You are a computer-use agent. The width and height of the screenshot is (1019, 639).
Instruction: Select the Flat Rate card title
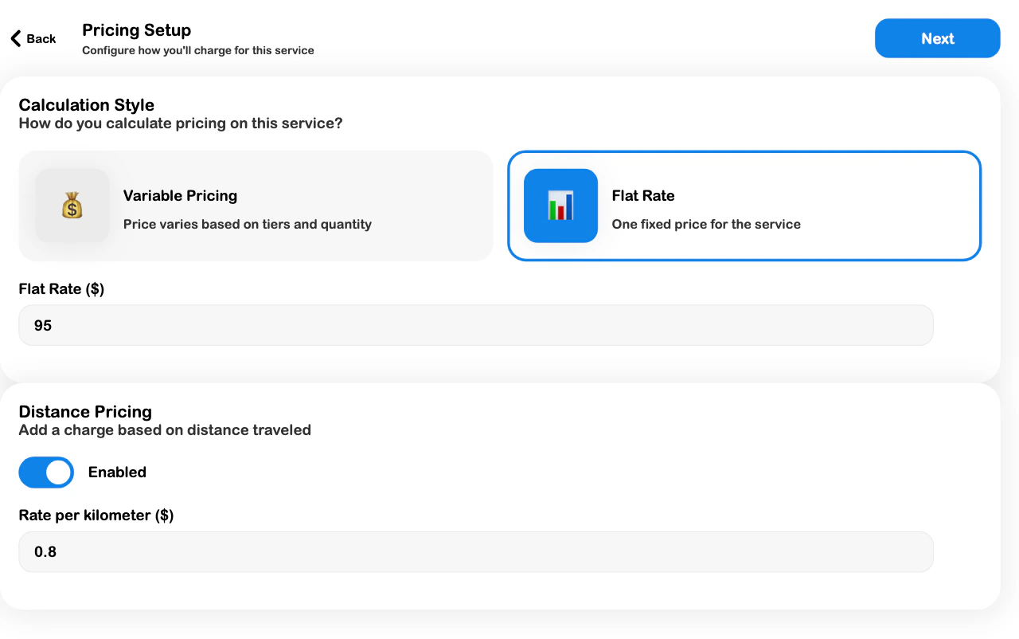(x=643, y=196)
